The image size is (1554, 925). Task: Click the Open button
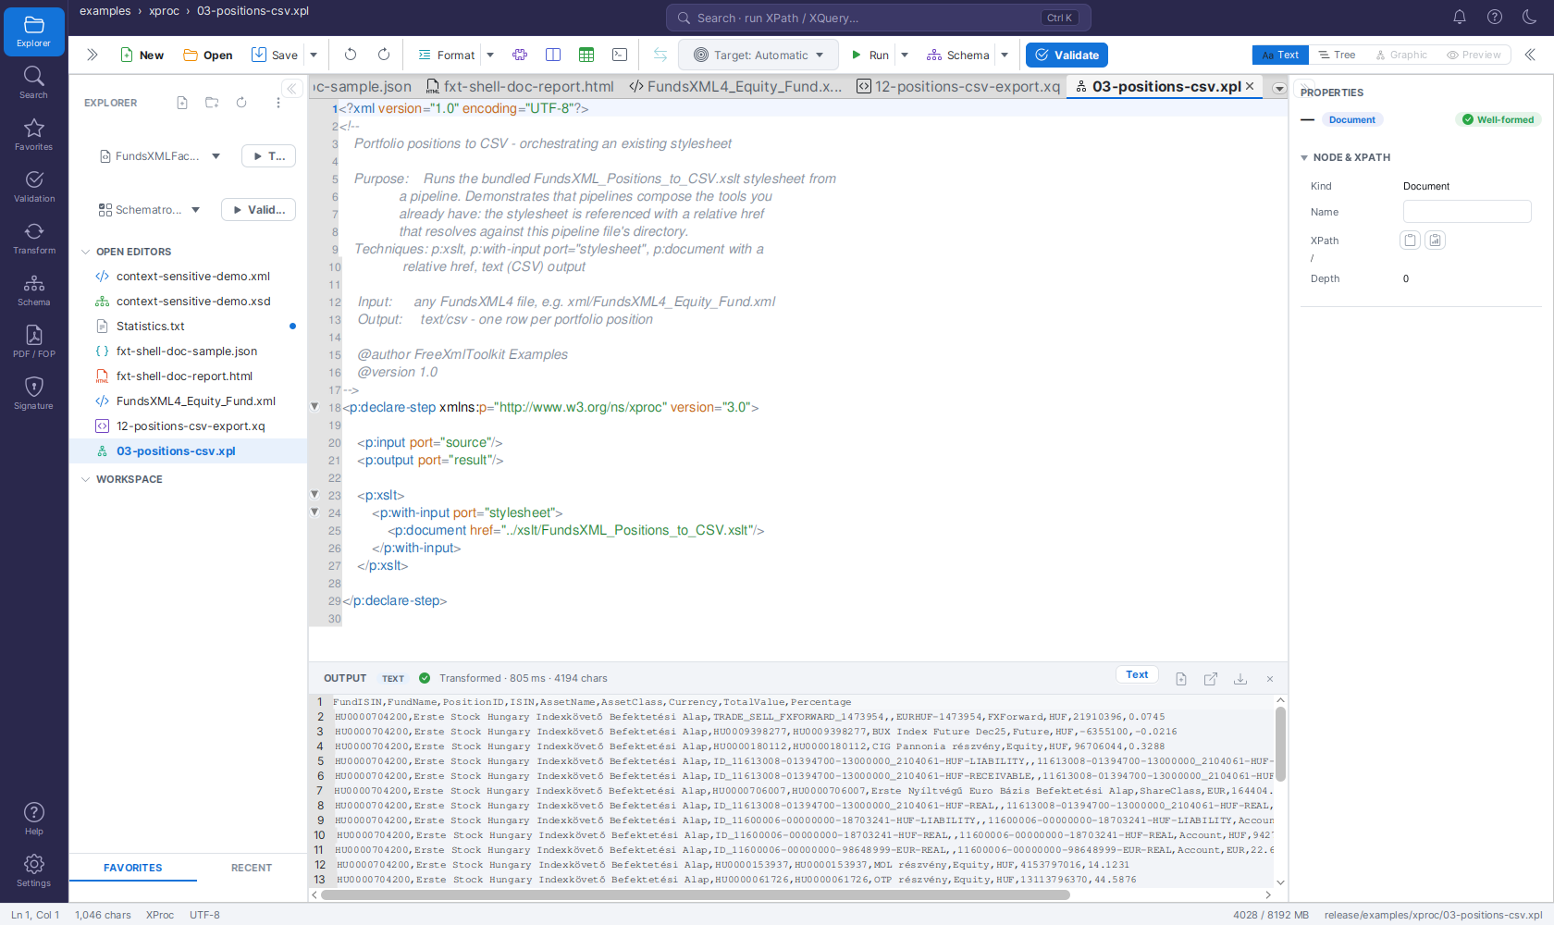(x=208, y=55)
